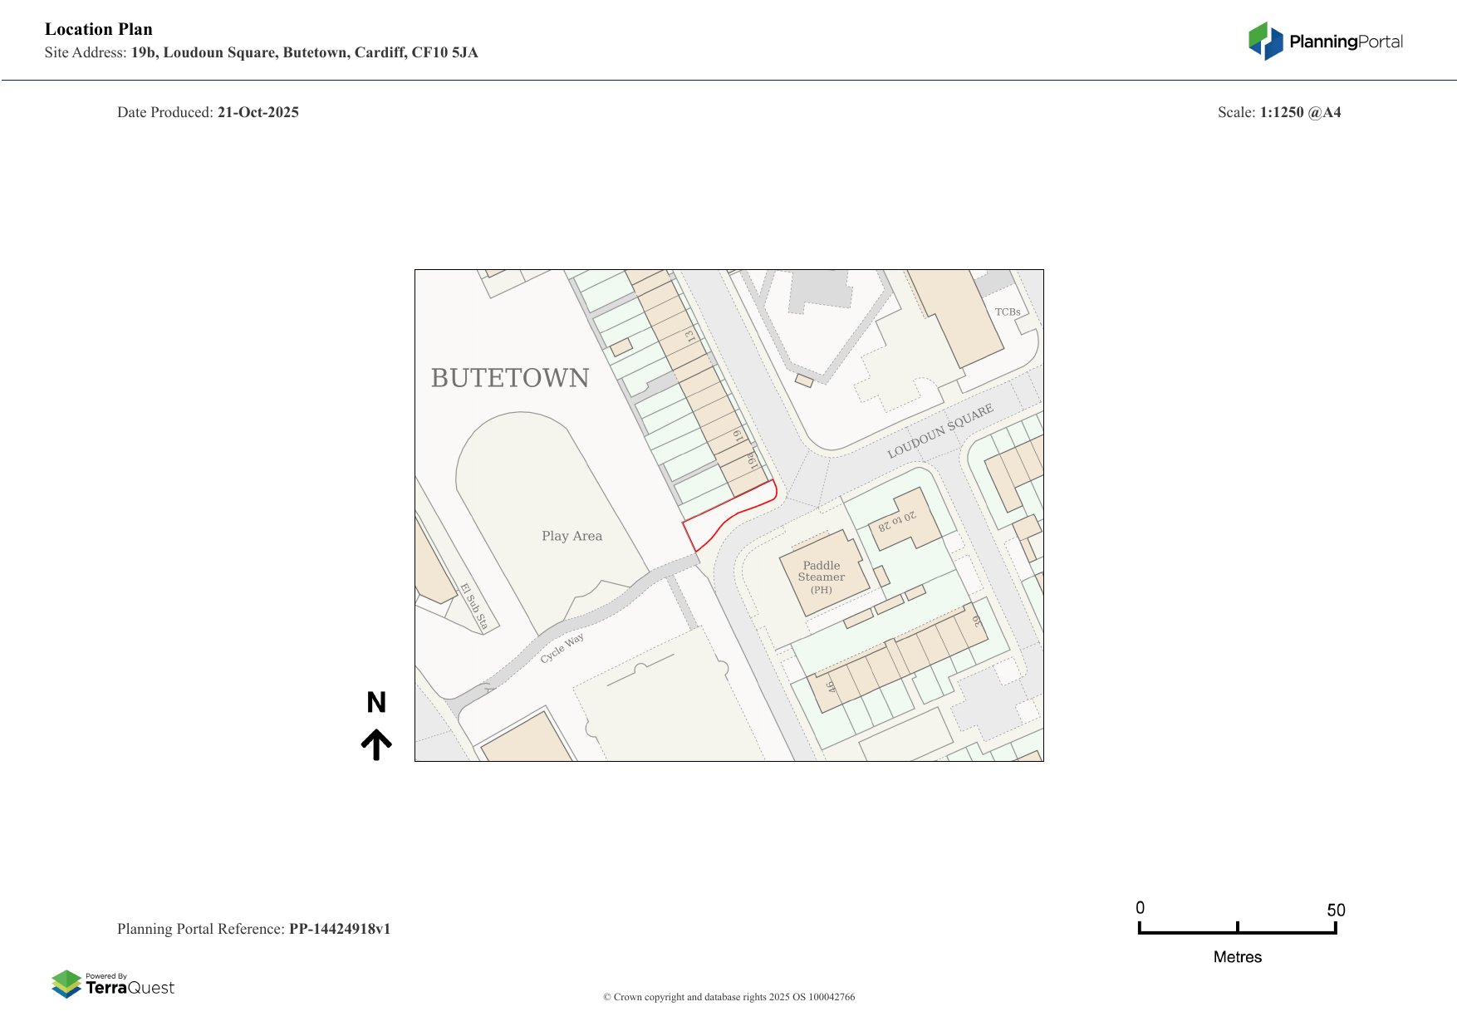Click the letter N compass marker
1457x1031 pixels.
(376, 703)
